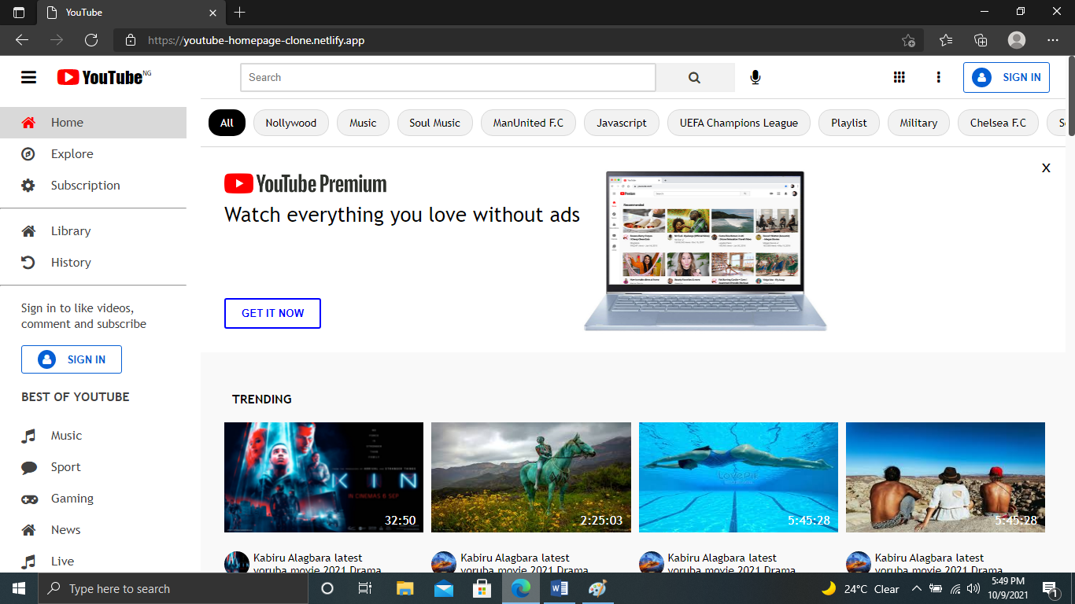Image resolution: width=1075 pixels, height=604 pixels.
Task: Open the Gaming sidebar item
Action: click(x=93, y=499)
